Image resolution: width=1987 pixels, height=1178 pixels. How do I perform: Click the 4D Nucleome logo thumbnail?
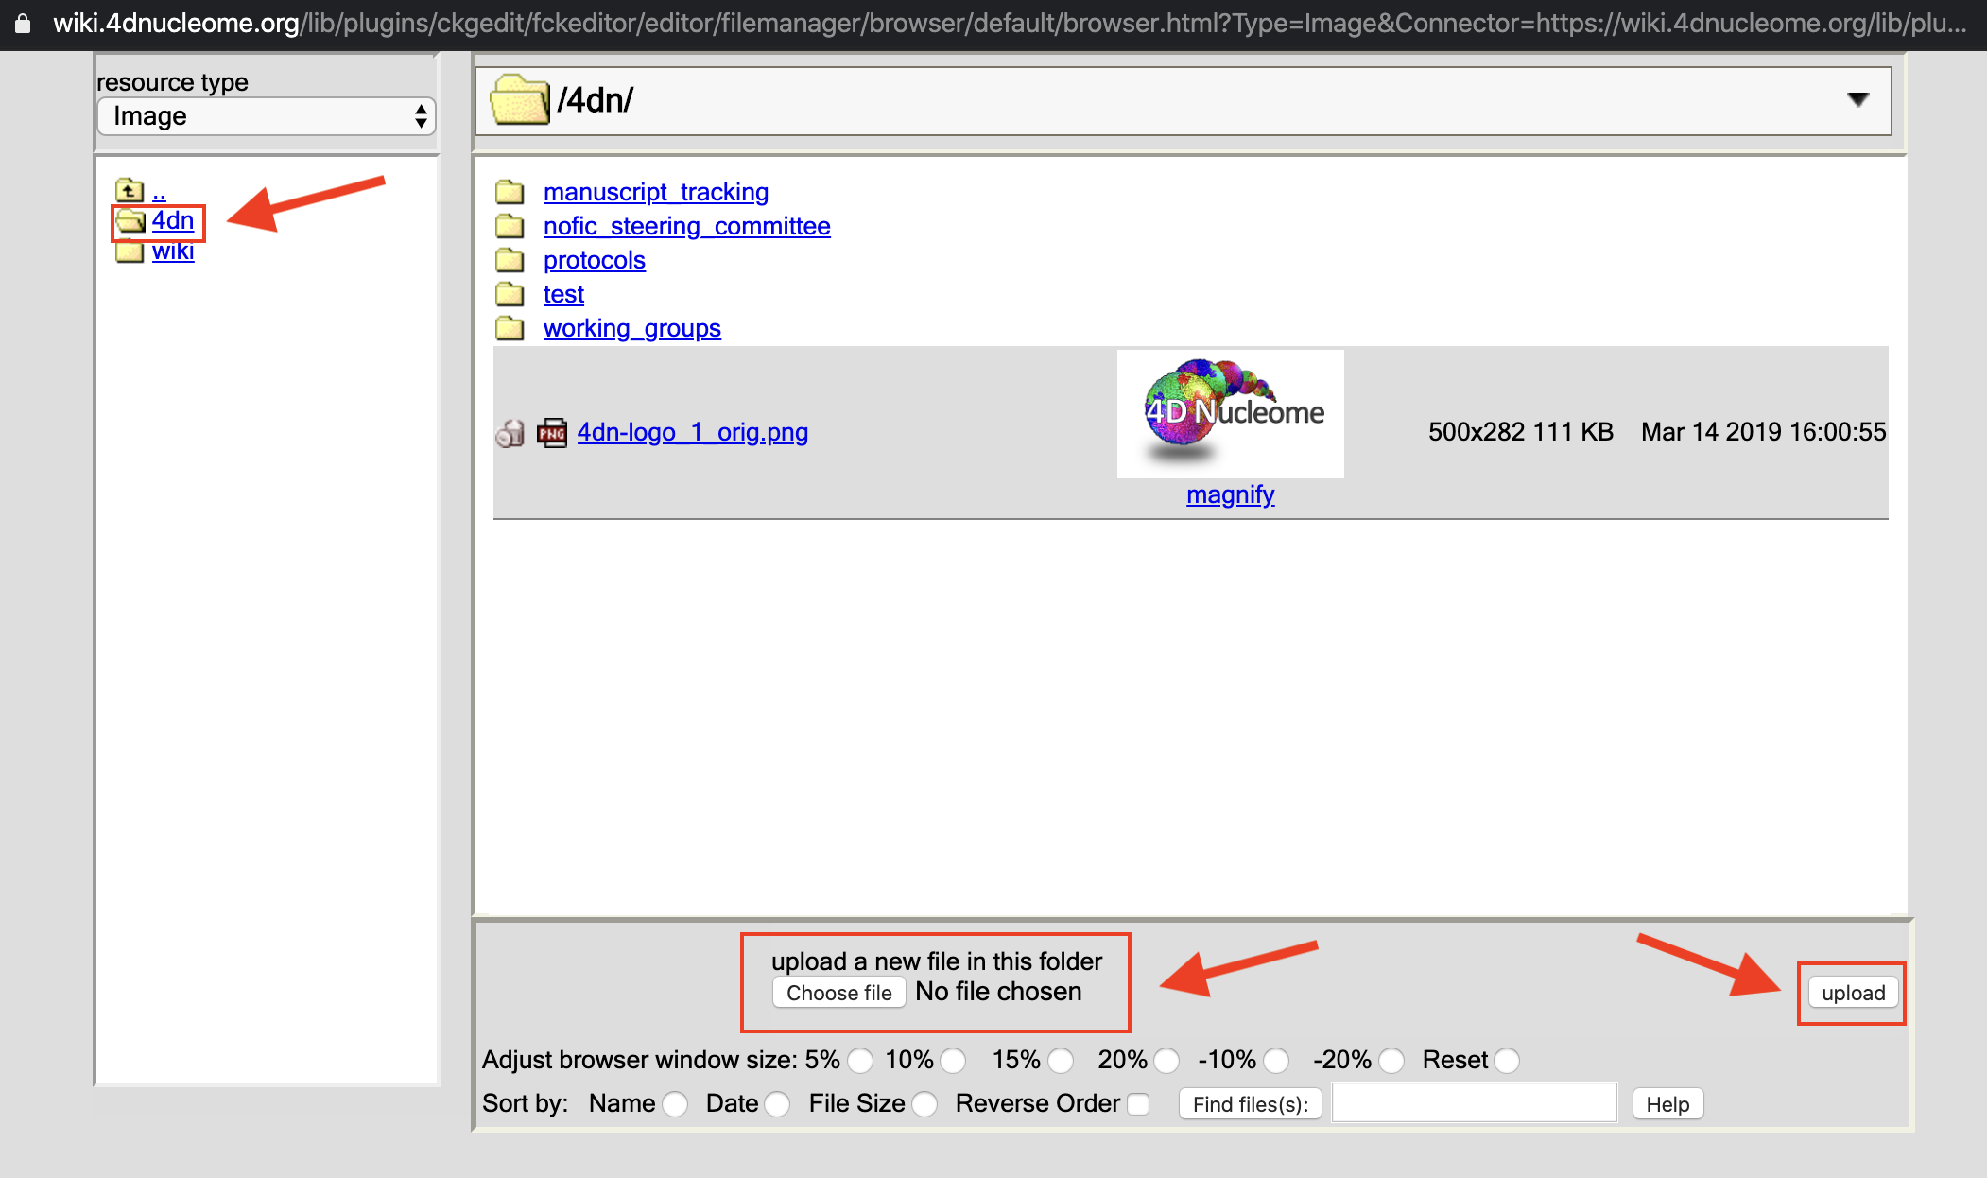point(1230,413)
